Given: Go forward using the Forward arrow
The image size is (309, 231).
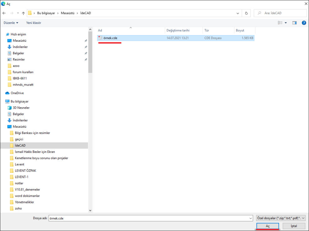Looking at the screenshot, I should click(12, 13).
